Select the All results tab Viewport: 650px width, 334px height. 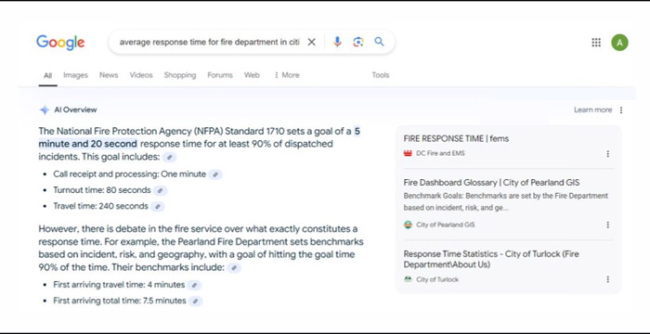[x=48, y=75]
